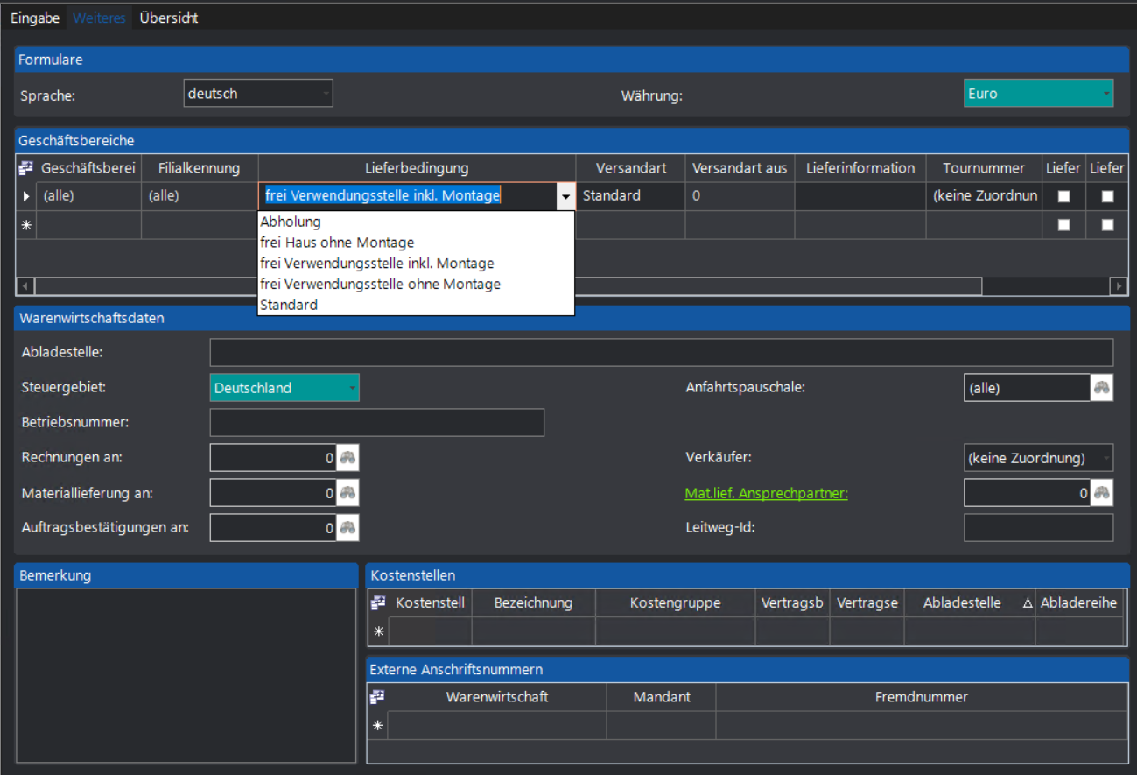The height and width of the screenshot is (775, 1137).
Task: Choose frei Haus ohne Montage option
Action: click(x=416, y=243)
